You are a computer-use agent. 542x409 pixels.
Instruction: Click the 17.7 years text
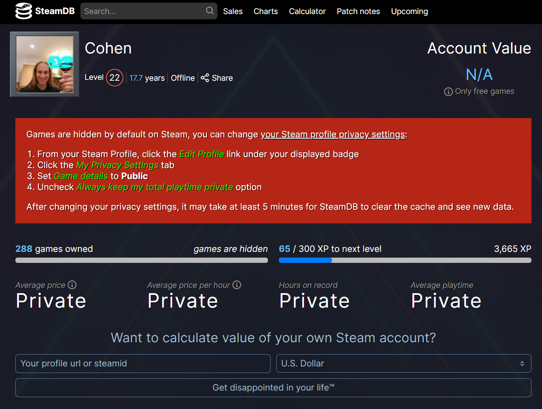pos(147,78)
